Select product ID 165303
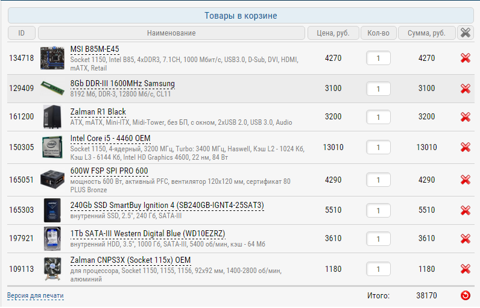The image size is (480, 308). coord(22,210)
